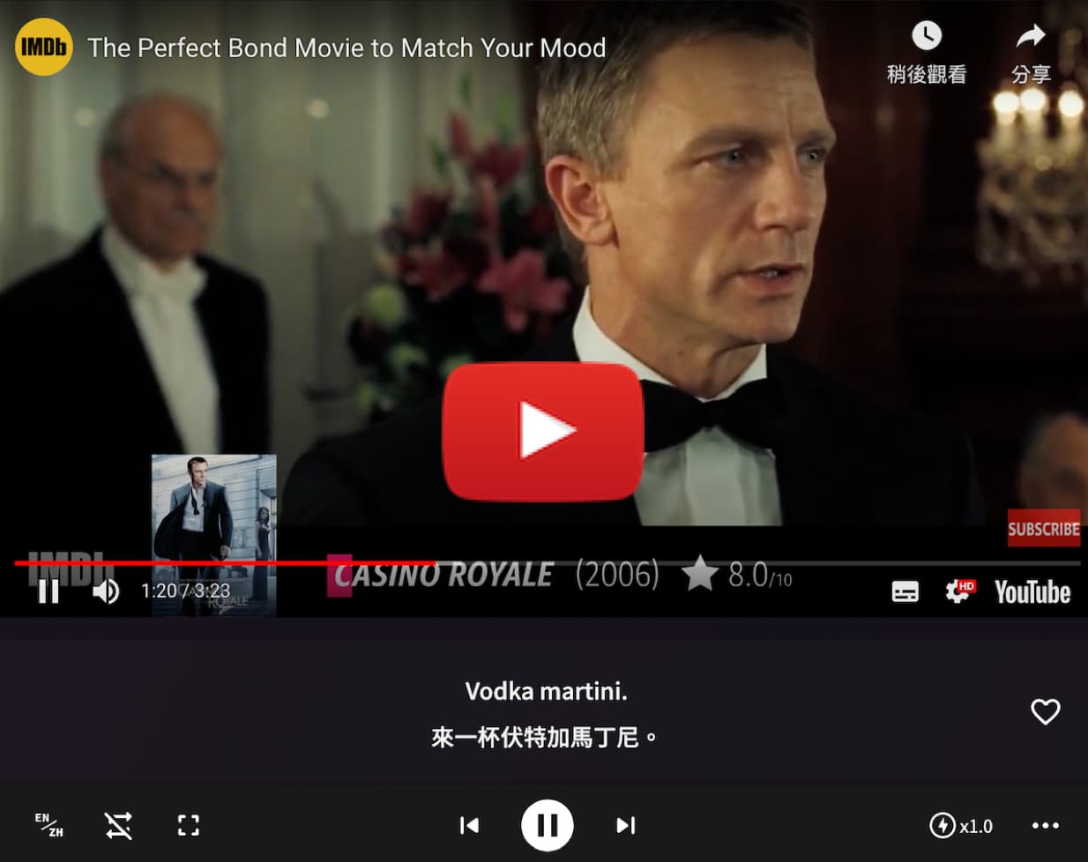Skip to next subtitle sentence
The image size is (1088, 862).
626,825
